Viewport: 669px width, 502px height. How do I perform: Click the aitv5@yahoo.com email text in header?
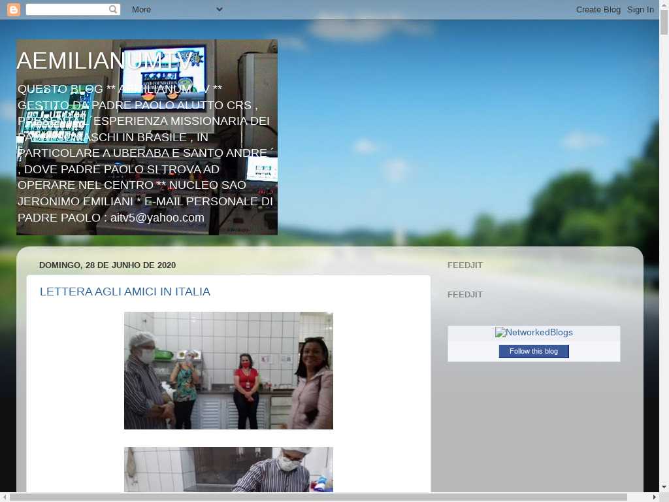click(x=157, y=218)
